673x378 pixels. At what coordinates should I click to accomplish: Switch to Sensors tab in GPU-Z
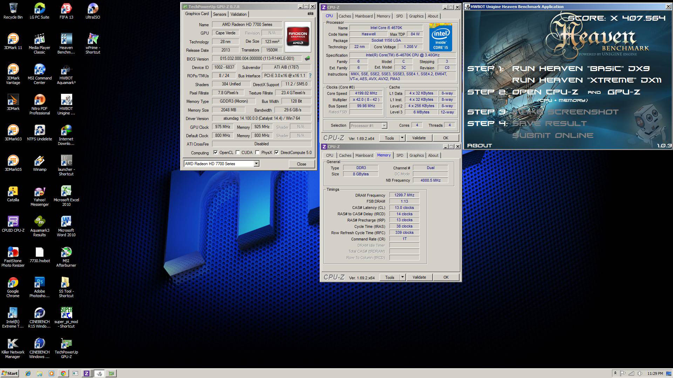pyautogui.click(x=219, y=14)
